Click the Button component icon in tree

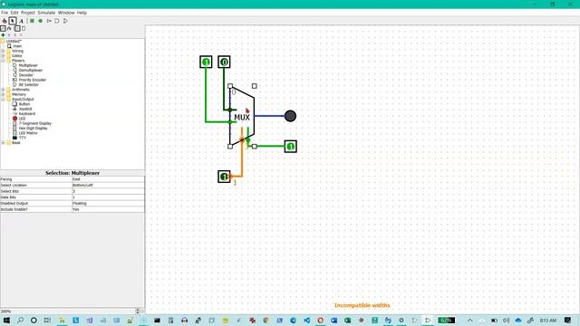tap(14, 104)
